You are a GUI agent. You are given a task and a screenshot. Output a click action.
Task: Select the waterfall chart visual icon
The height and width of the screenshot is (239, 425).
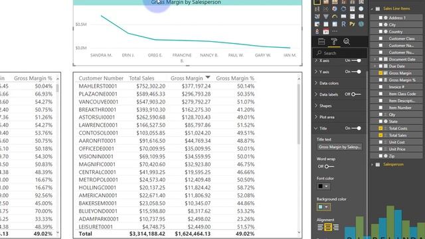click(317, 9)
